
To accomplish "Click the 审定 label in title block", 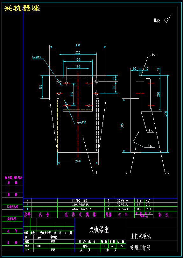I will click(53, 241).
